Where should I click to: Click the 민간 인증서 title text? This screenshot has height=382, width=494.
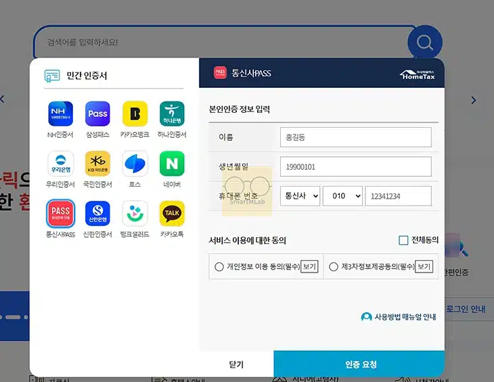click(x=87, y=76)
